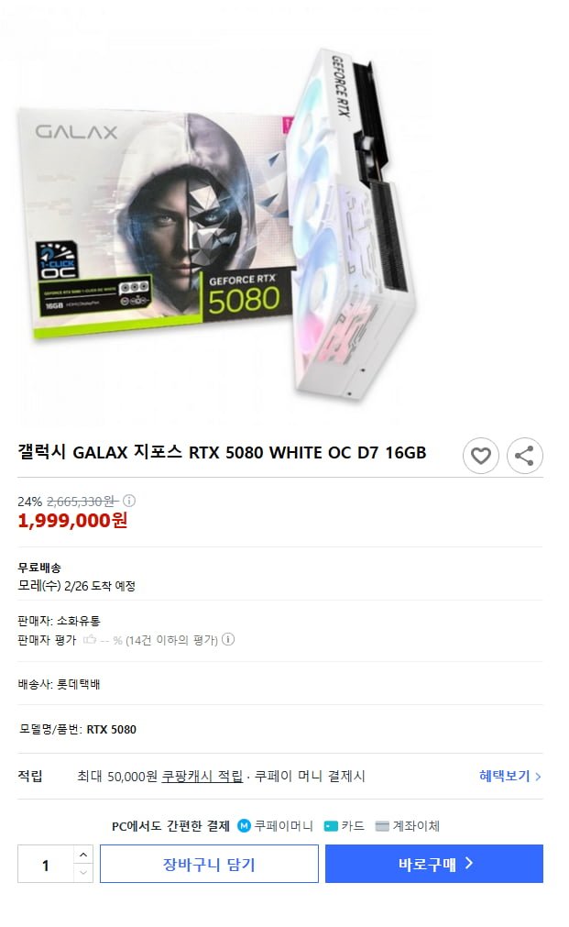Increase quantity with the up arrow
Viewport: 569px width, 927px height.
click(83, 855)
